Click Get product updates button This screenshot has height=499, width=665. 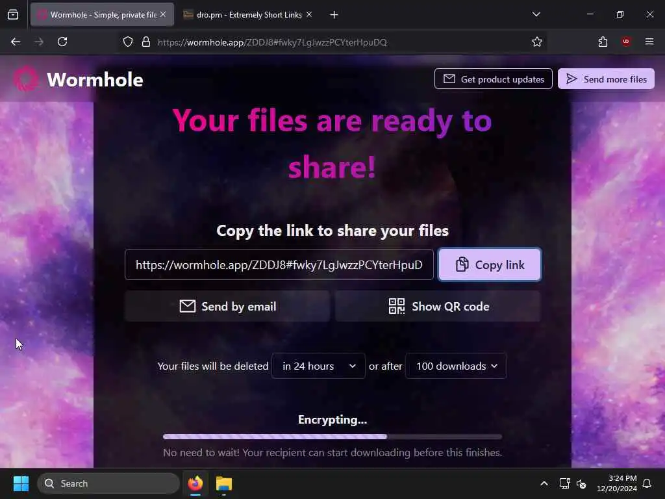[x=494, y=79]
